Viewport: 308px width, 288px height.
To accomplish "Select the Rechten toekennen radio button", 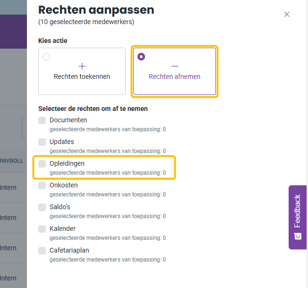I will (46, 57).
